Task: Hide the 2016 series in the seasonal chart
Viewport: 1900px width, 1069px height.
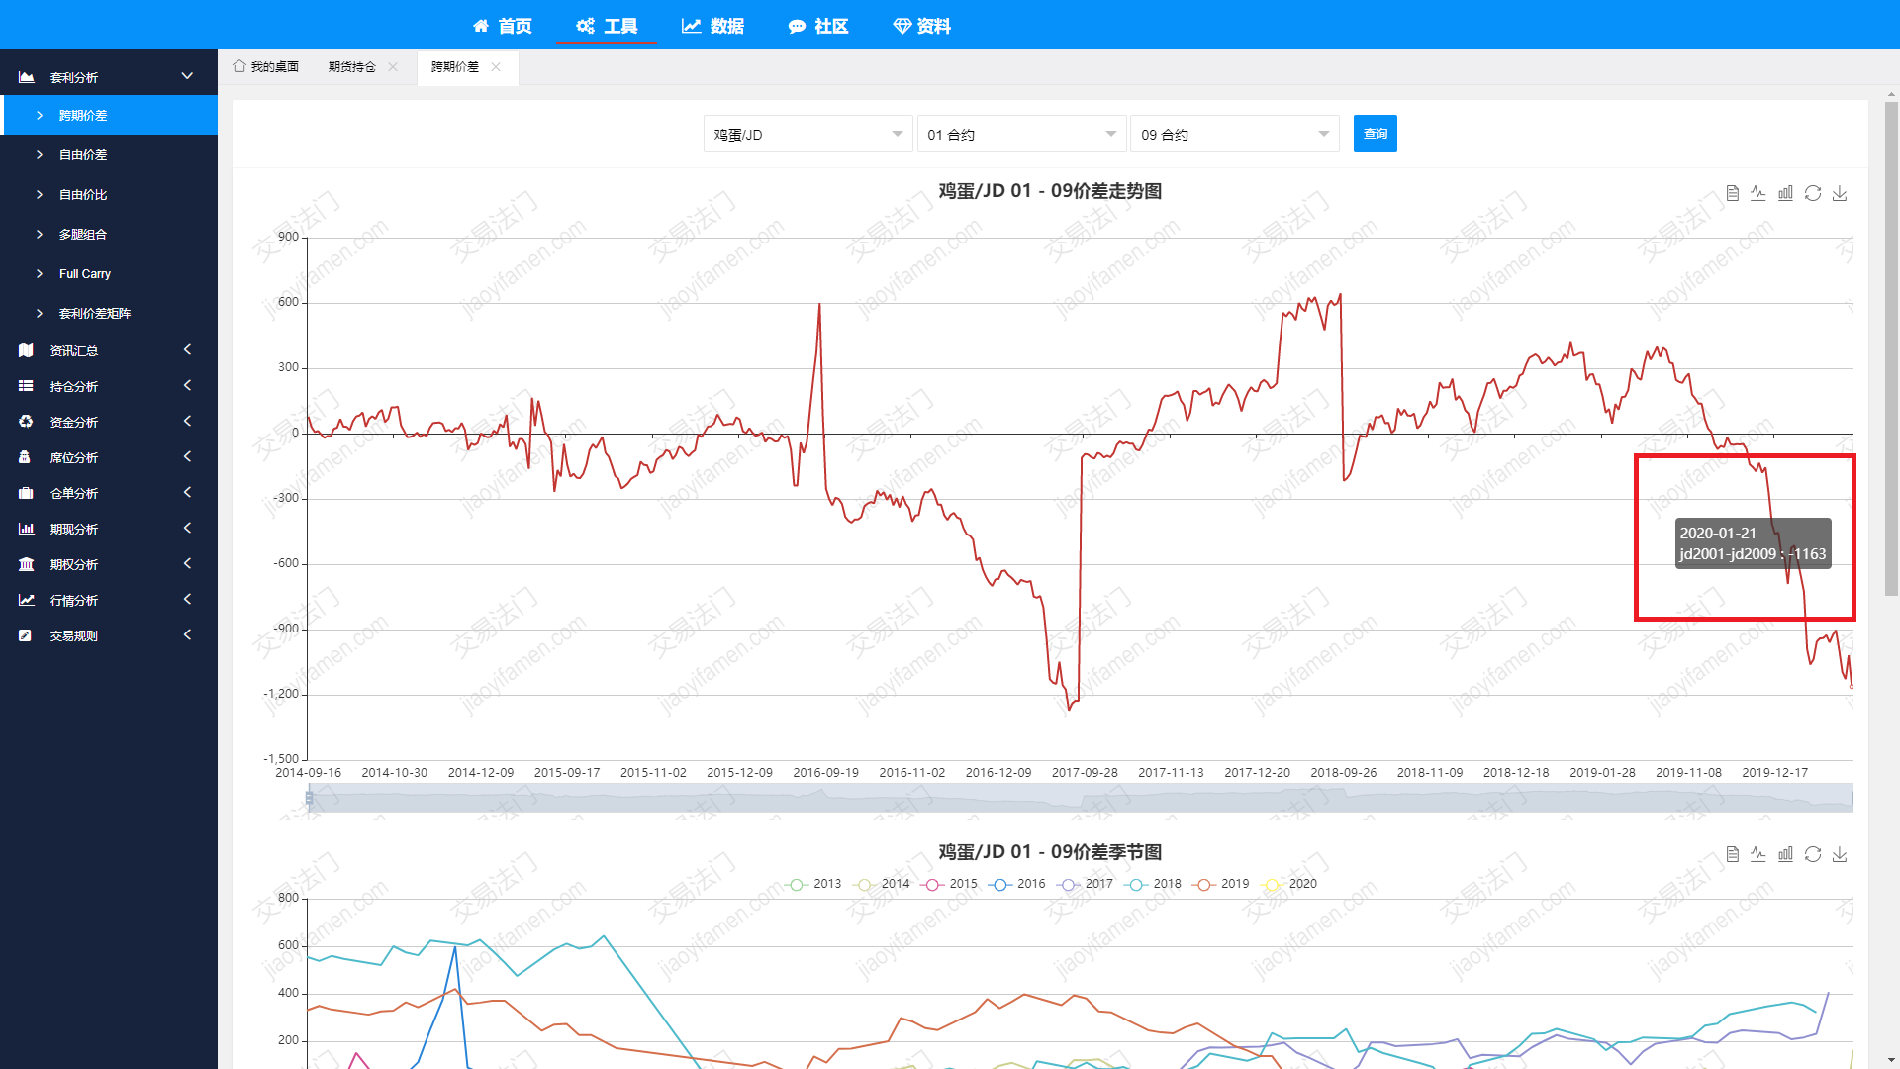Action: tap(1018, 884)
